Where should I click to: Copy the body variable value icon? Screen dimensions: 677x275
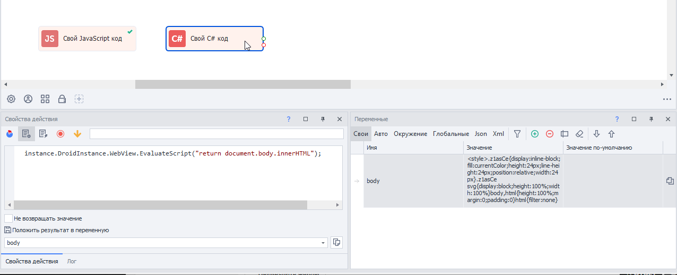coord(670,181)
